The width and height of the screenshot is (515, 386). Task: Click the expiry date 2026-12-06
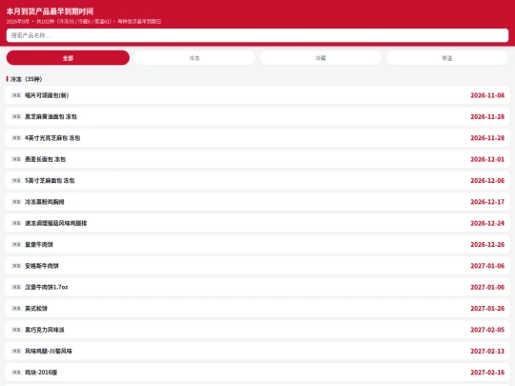coord(487,180)
